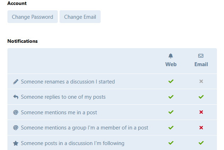
Task: Click the reply arrow icon beside replies row
Action: [x=16, y=97]
